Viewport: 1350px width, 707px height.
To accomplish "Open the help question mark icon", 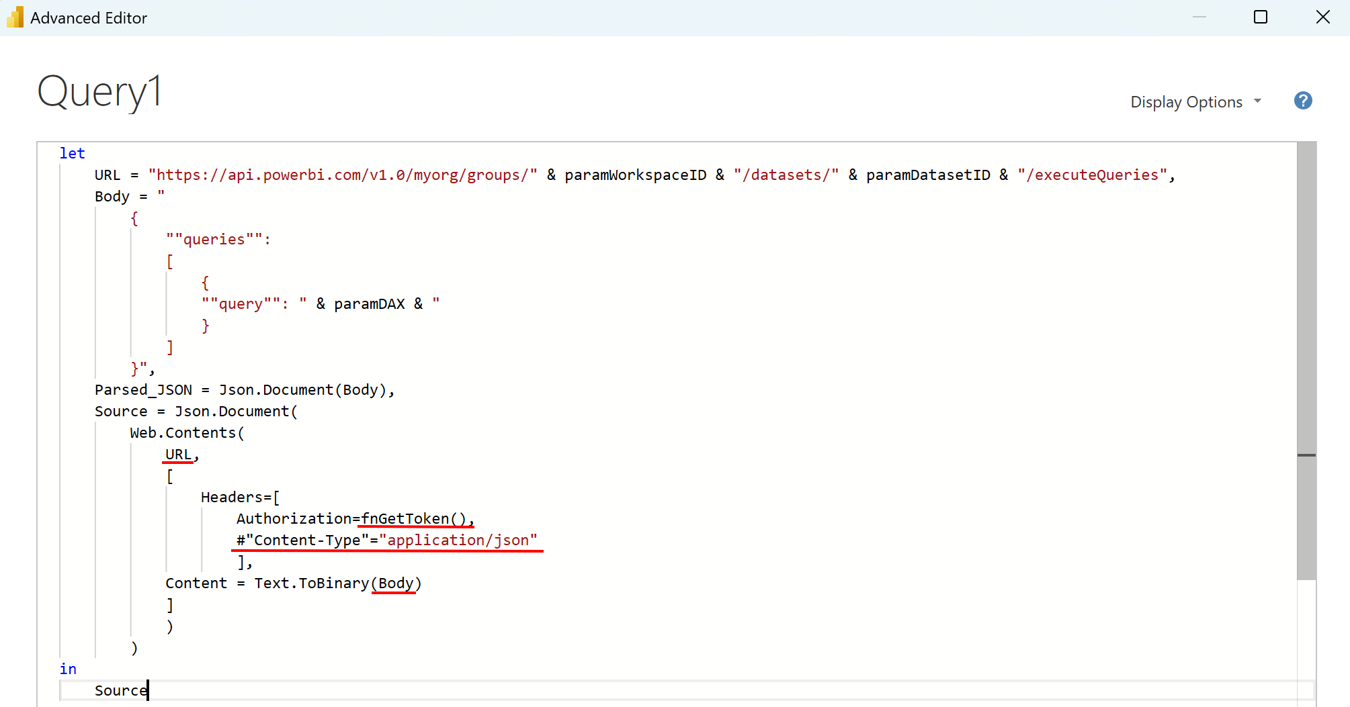I will click(1302, 101).
